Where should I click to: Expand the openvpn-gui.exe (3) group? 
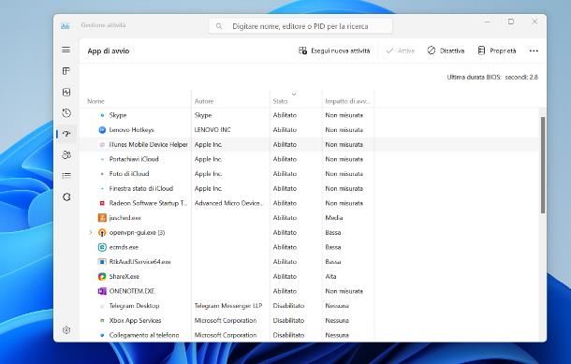91,232
